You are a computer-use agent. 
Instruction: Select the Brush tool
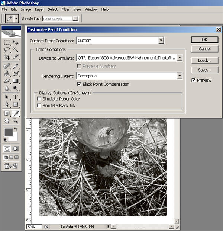tap(16, 66)
